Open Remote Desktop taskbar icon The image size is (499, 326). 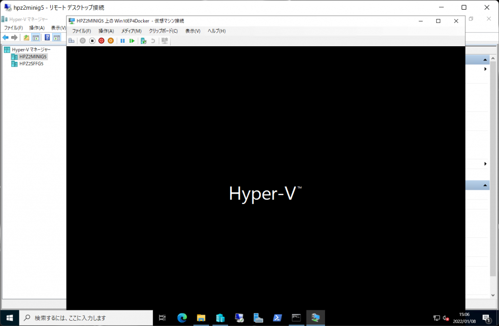coord(239,318)
